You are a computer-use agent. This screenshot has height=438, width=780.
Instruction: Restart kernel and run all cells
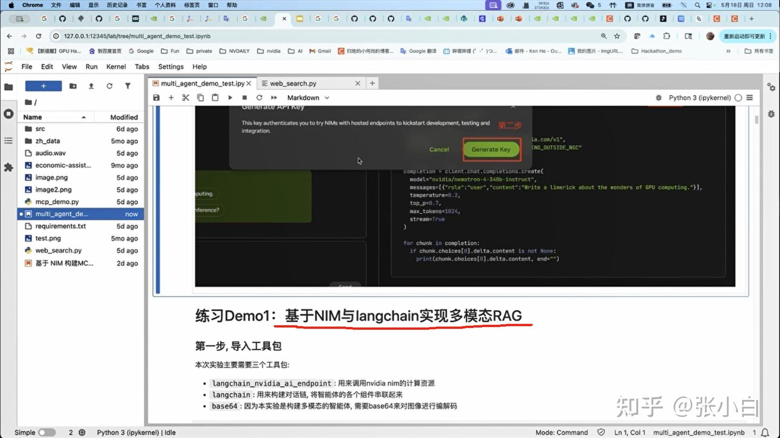[x=274, y=98]
